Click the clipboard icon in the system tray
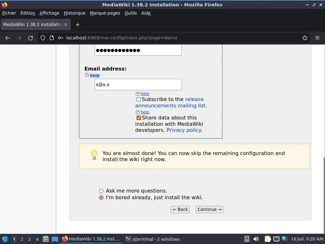This screenshot has width=325, height=244. coord(268,239)
